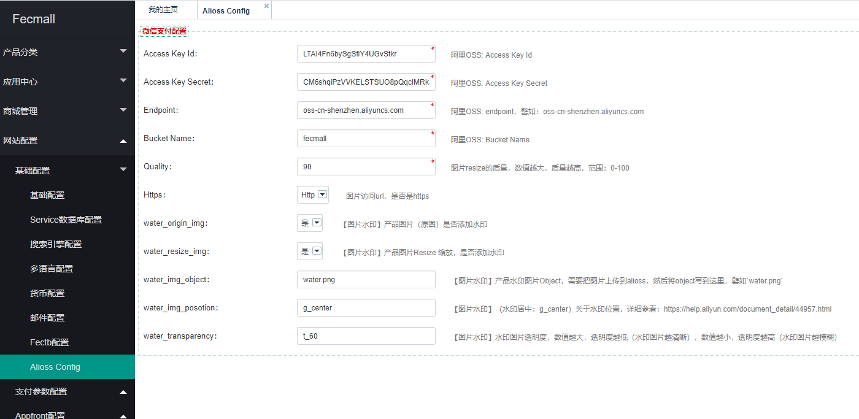Expand the 应用中心 arrow
859x419 pixels.
click(123, 80)
